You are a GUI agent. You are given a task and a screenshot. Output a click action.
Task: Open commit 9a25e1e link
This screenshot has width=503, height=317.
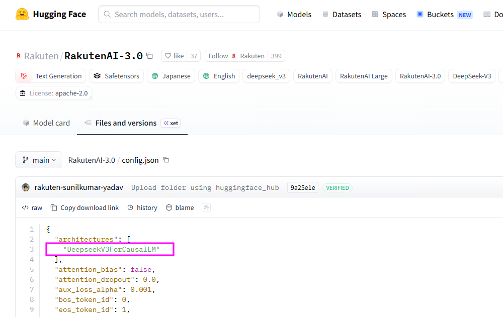(x=302, y=187)
